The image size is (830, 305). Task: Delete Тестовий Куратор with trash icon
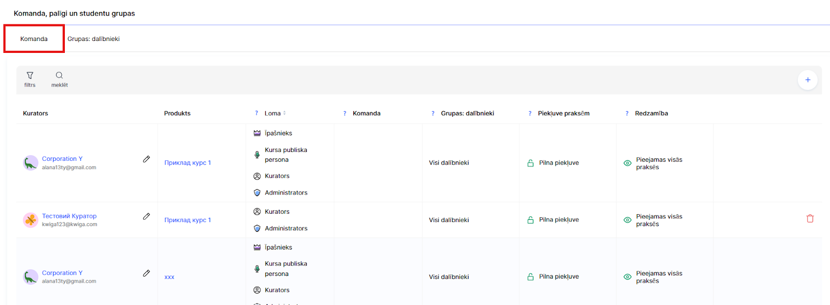pyautogui.click(x=810, y=219)
